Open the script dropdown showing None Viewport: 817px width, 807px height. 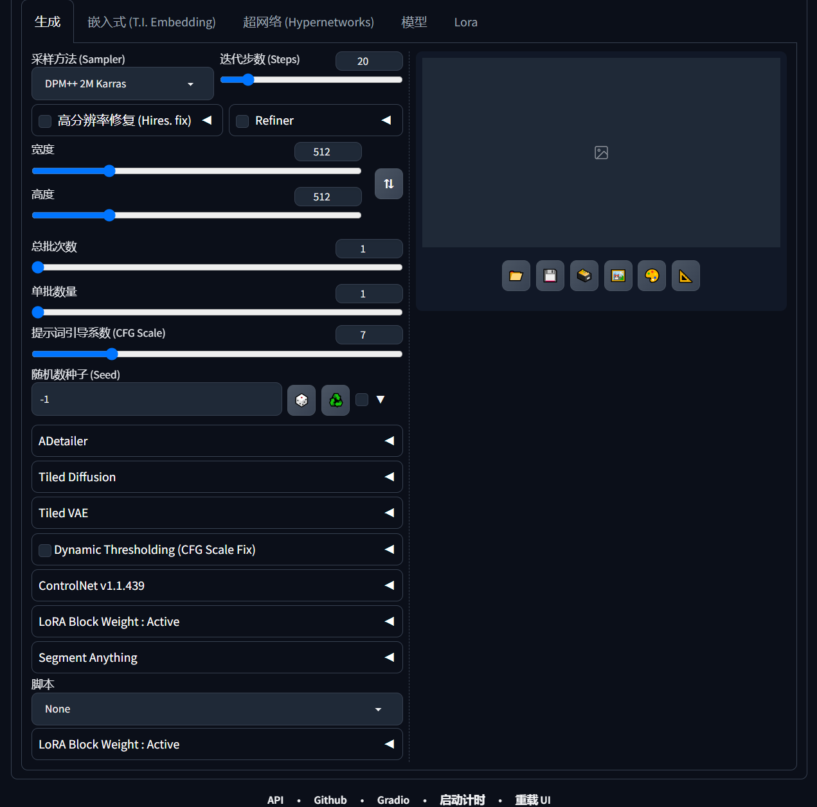pyautogui.click(x=217, y=709)
